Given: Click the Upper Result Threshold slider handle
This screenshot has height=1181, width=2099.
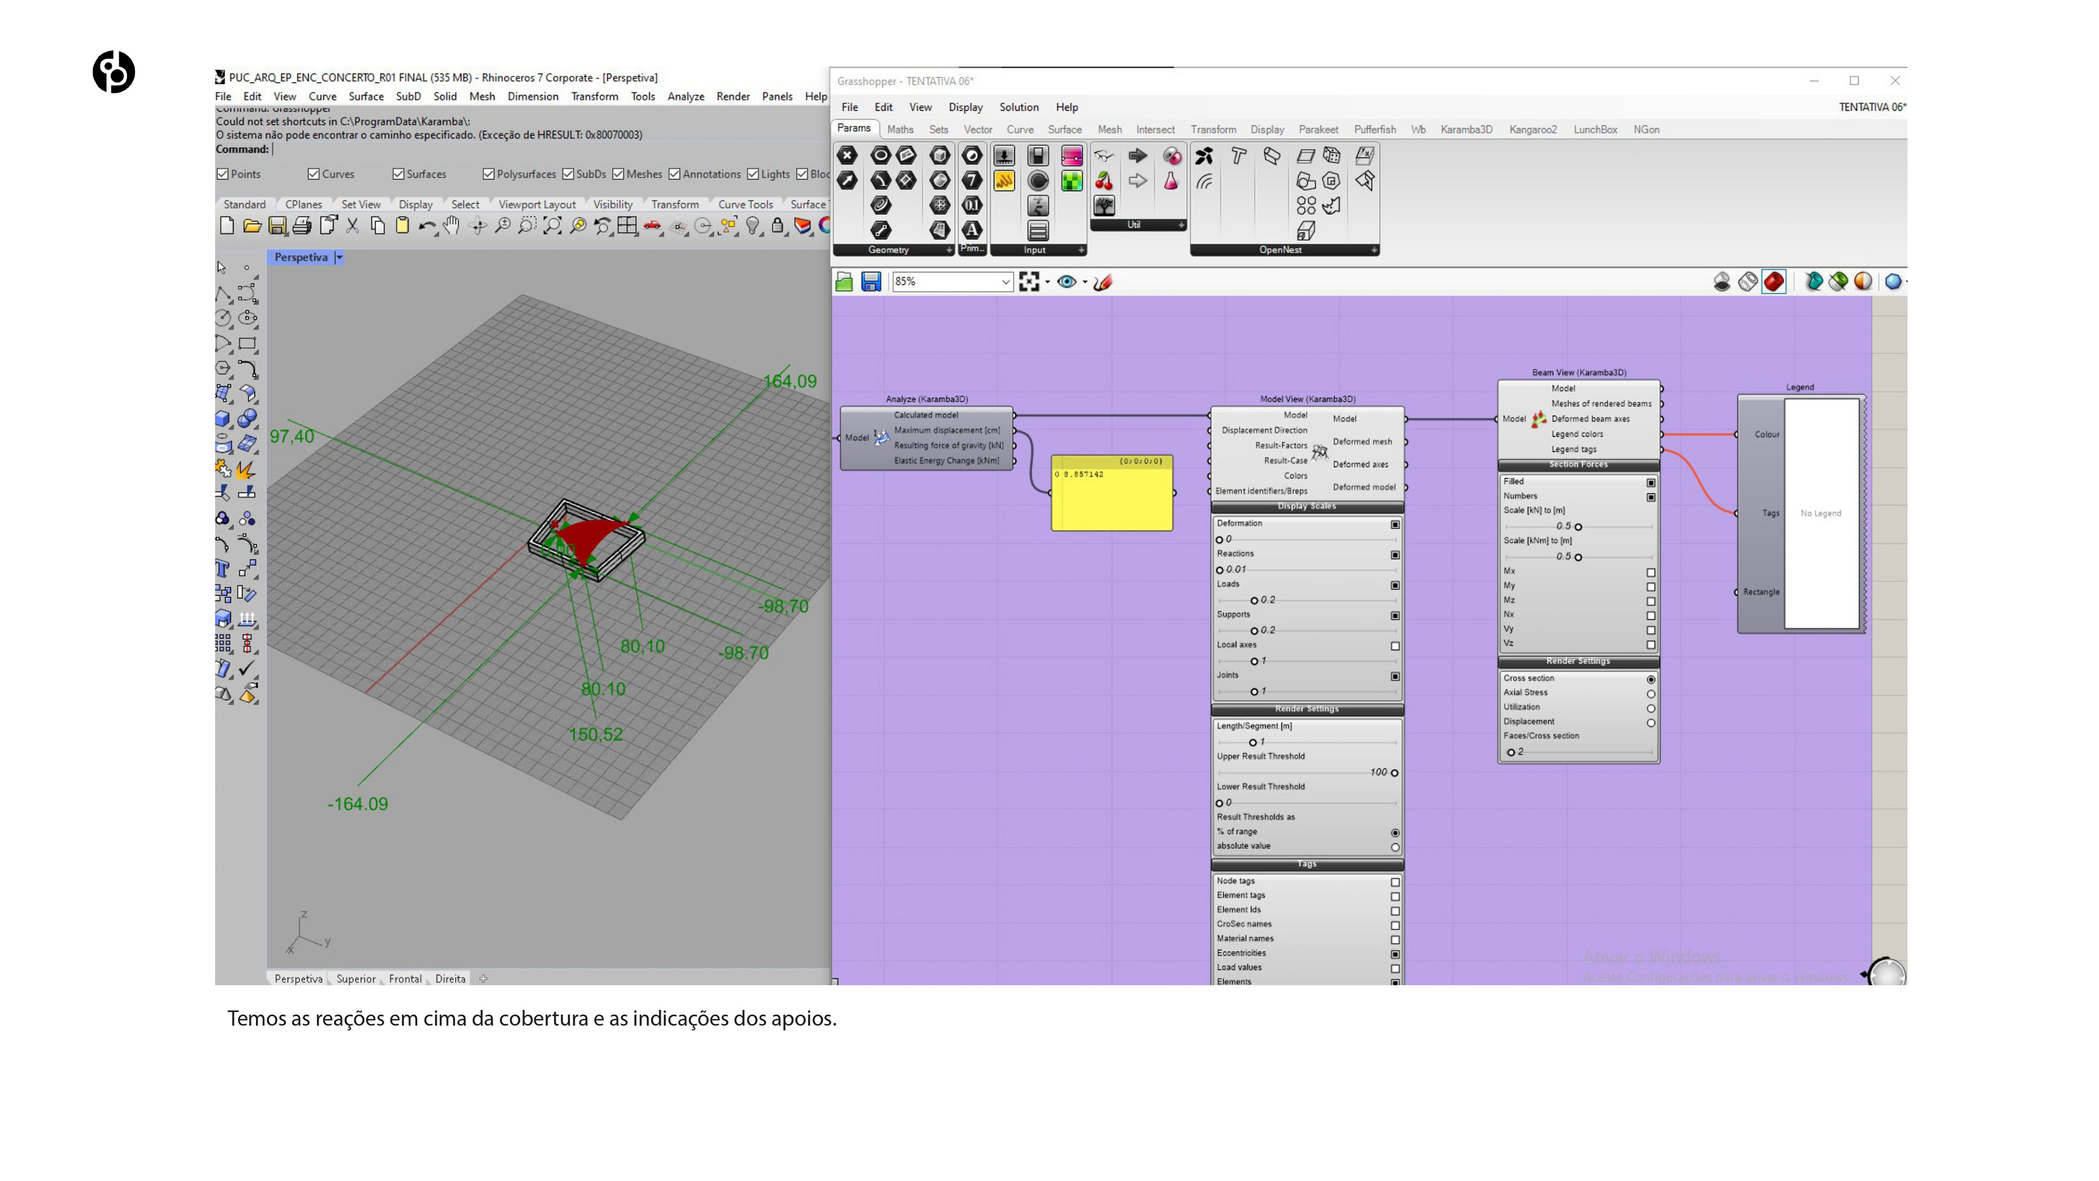Looking at the screenshot, I should (1394, 773).
